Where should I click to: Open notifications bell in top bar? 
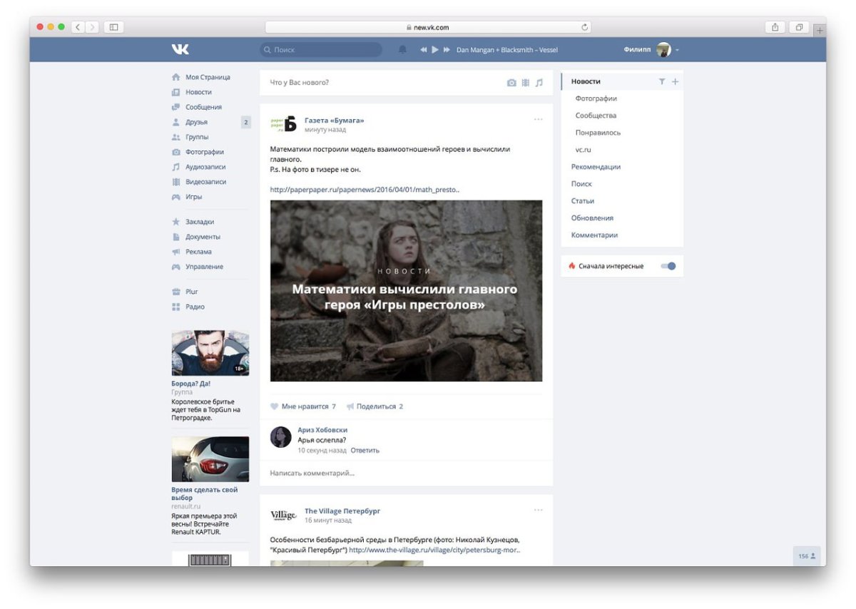coord(402,50)
